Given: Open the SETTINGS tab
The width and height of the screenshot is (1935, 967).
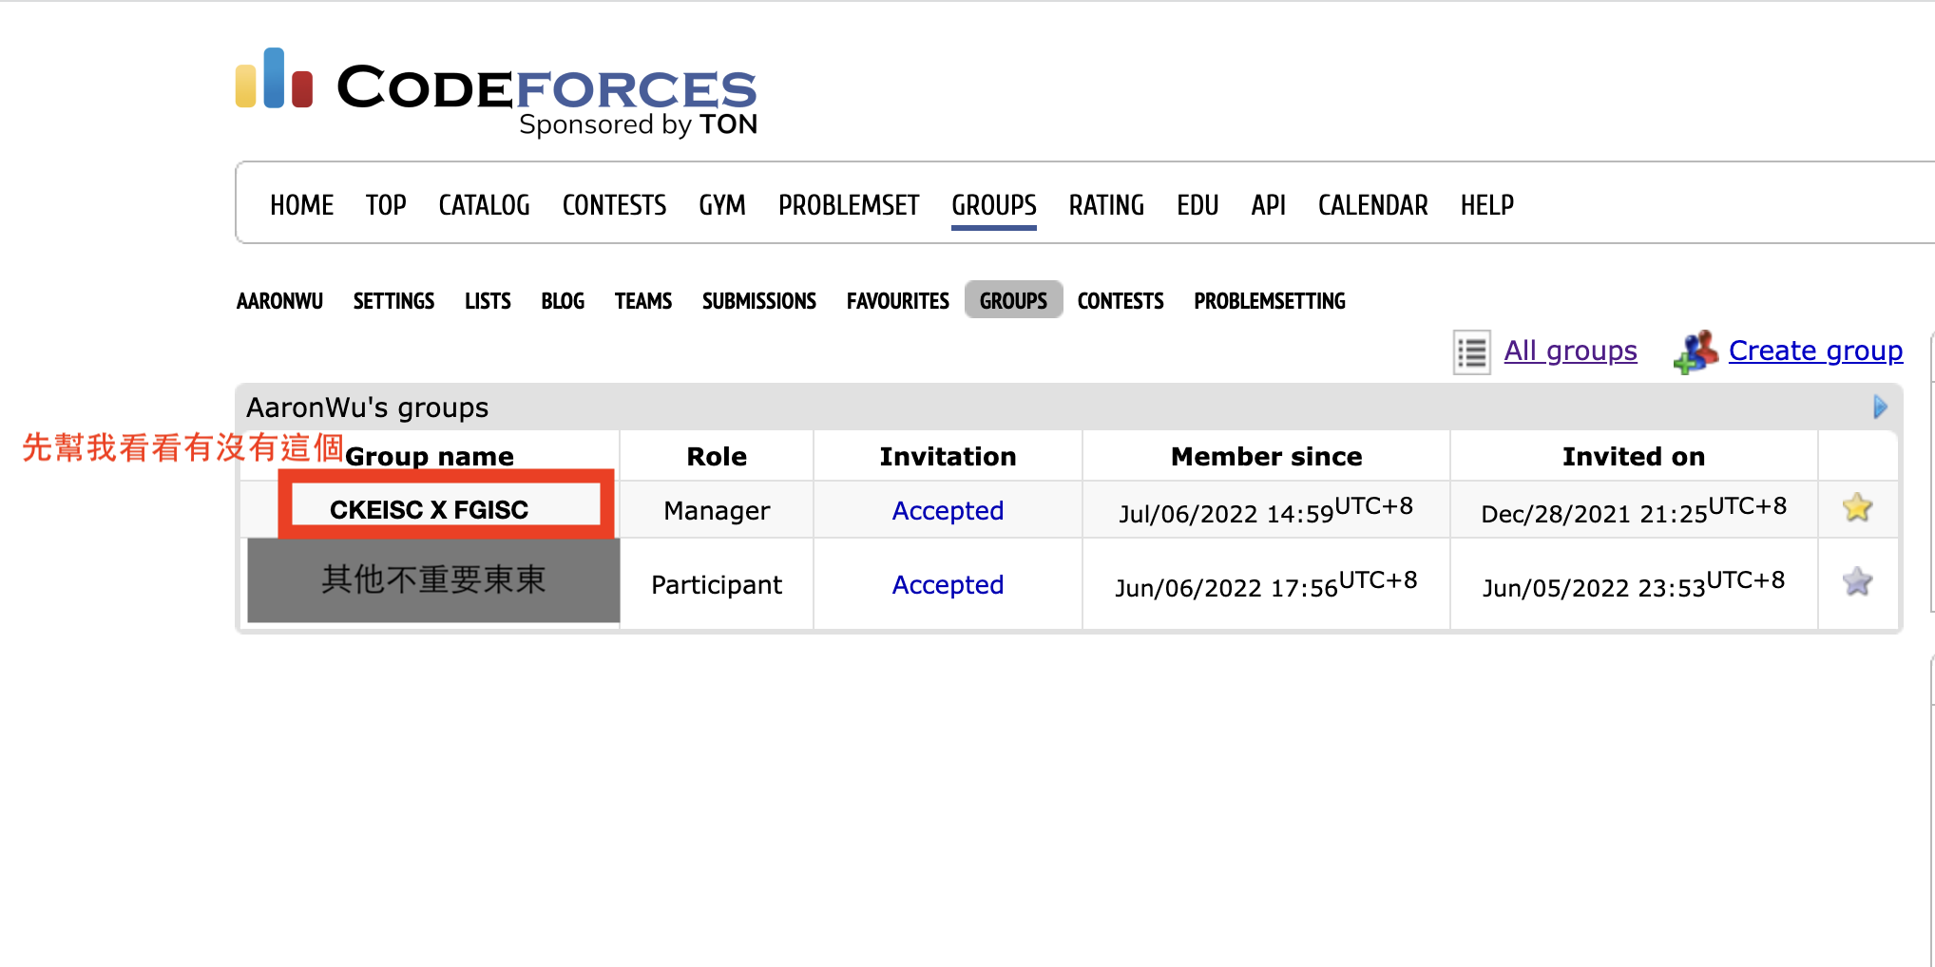Looking at the screenshot, I should click(x=393, y=301).
